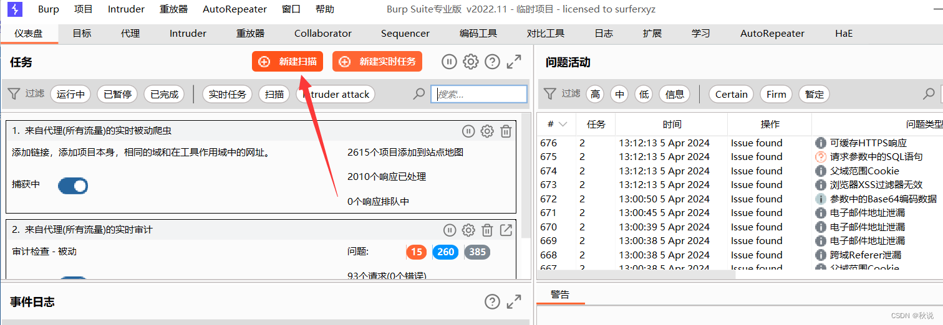Click the issue activity filter funnel icon
Screen dimensions: 943x325
[x=549, y=94]
